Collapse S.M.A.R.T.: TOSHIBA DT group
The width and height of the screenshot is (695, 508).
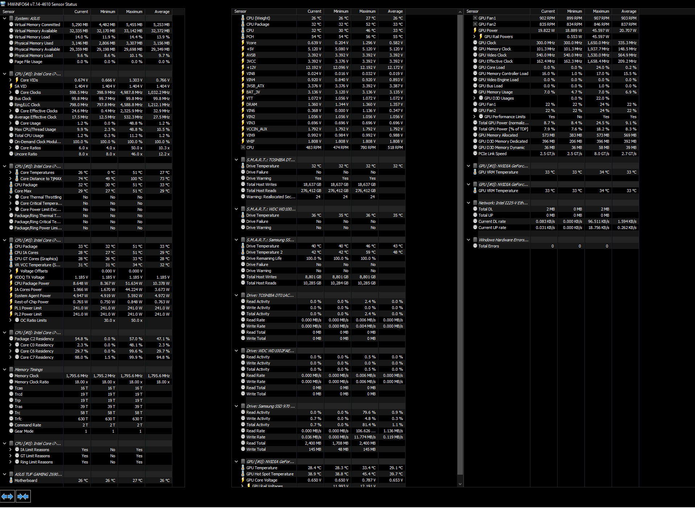tap(236, 160)
